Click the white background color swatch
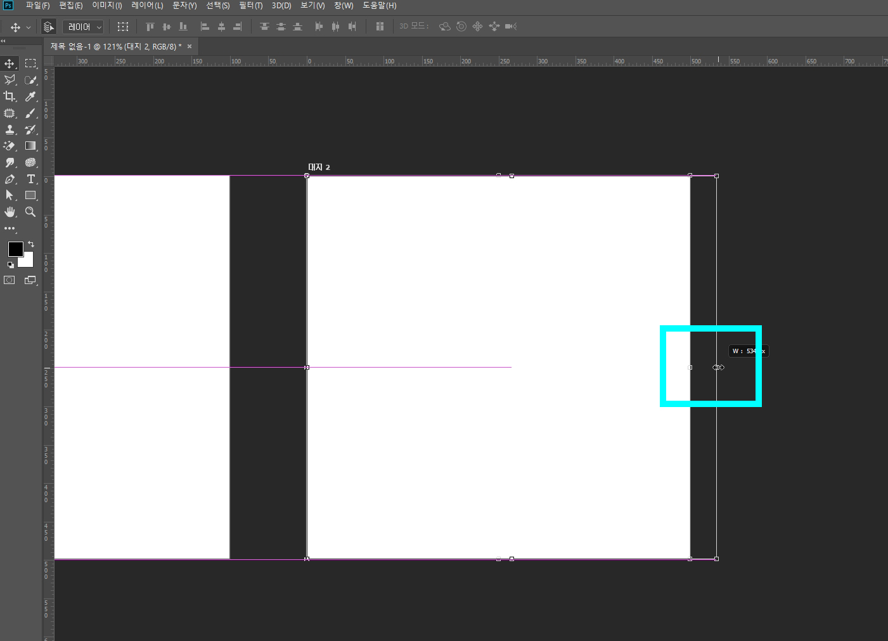This screenshot has width=888, height=641. click(27, 261)
